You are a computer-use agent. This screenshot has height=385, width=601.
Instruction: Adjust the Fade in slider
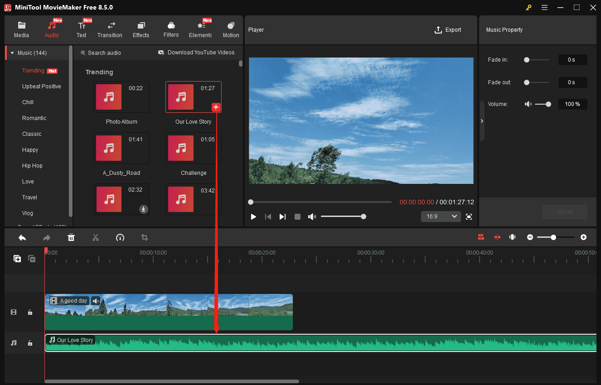click(526, 59)
